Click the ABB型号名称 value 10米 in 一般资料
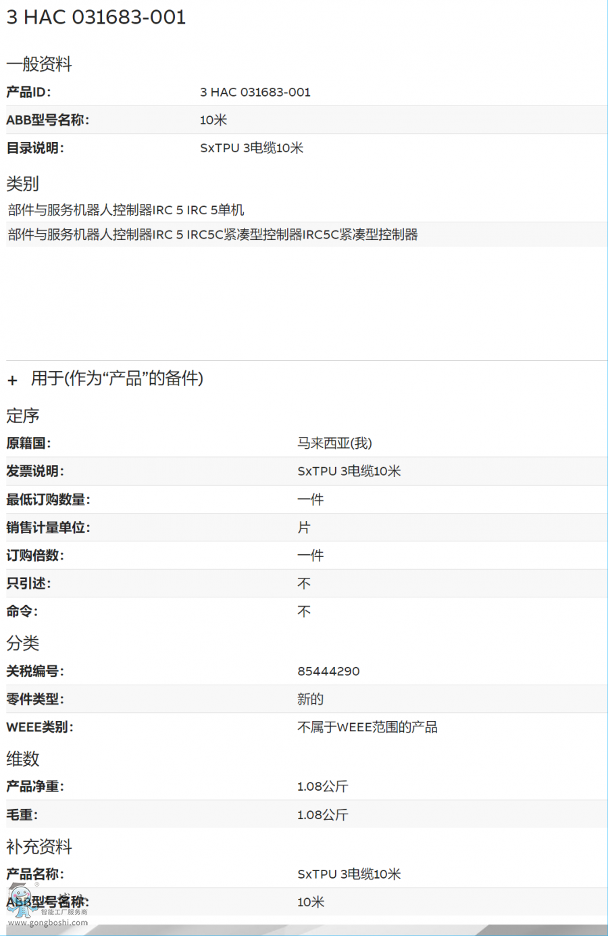 click(213, 120)
